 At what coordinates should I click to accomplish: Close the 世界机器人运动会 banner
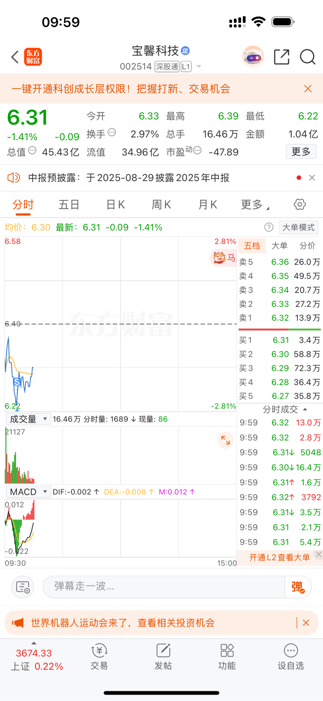pyautogui.click(x=306, y=623)
